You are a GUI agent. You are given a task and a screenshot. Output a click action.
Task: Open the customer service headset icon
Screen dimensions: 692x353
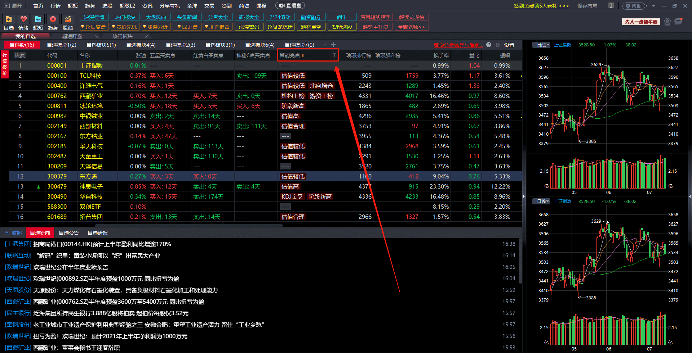coord(667,22)
